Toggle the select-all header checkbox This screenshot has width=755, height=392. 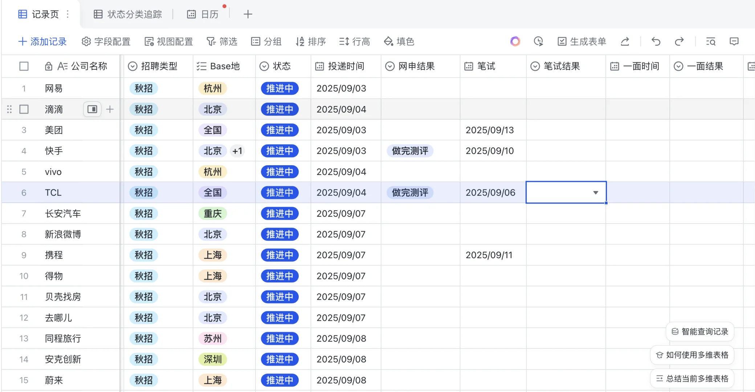coord(24,66)
